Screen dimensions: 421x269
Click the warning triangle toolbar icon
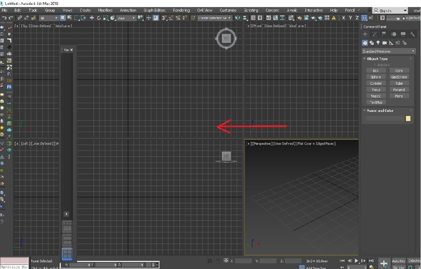334,18
